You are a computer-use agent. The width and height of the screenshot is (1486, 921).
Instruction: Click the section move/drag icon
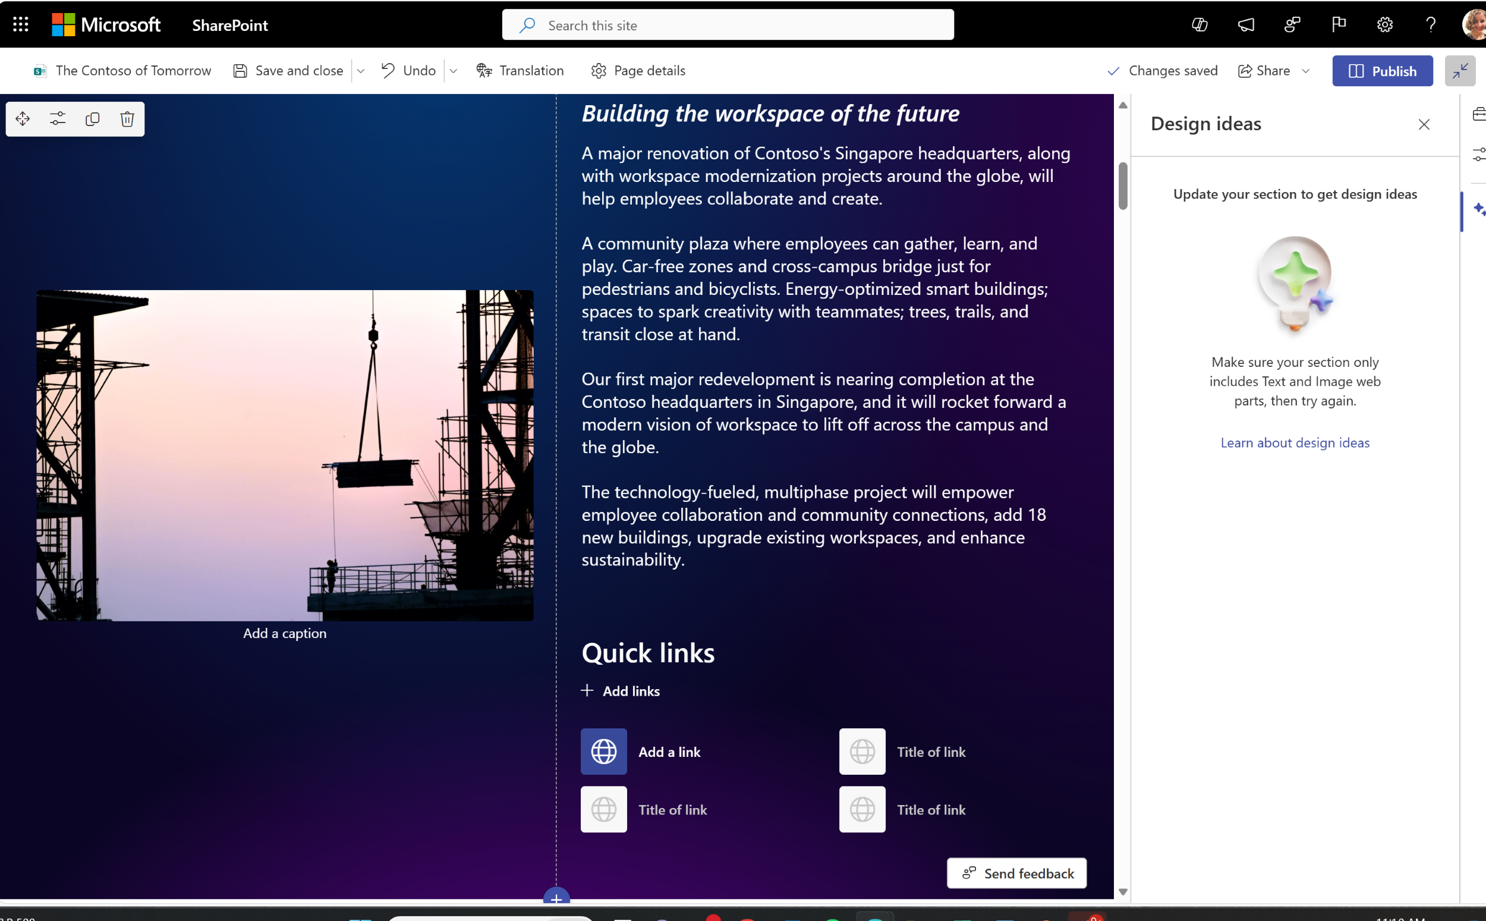[x=23, y=118]
